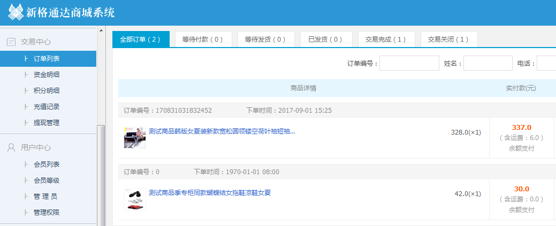
Task: Open 资金明细 in the sidebar
Action: click(x=46, y=75)
